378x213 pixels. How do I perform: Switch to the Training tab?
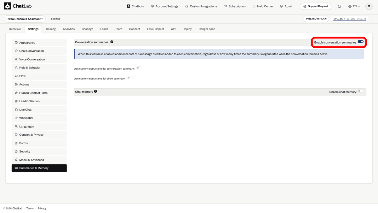(50, 29)
